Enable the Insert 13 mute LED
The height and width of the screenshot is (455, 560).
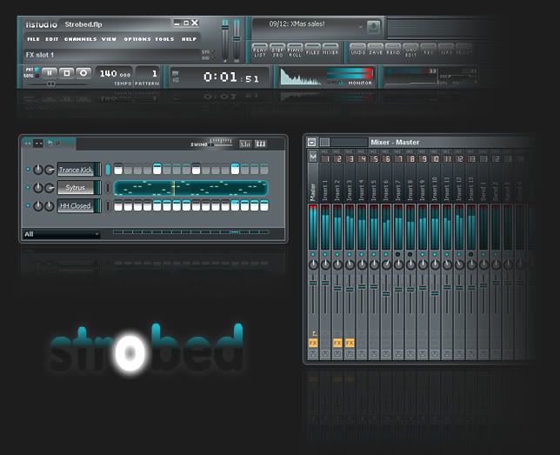471,255
